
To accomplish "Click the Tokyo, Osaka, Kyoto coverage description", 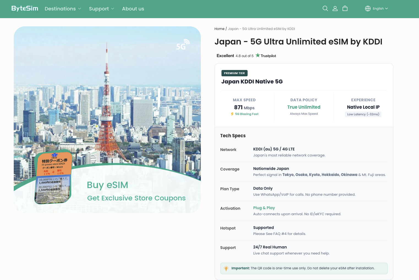I will [x=319, y=175].
